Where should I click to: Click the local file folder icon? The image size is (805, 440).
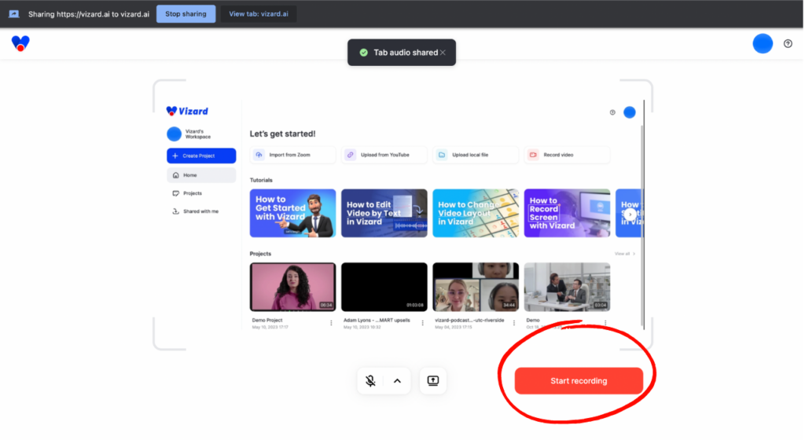pyautogui.click(x=442, y=155)
